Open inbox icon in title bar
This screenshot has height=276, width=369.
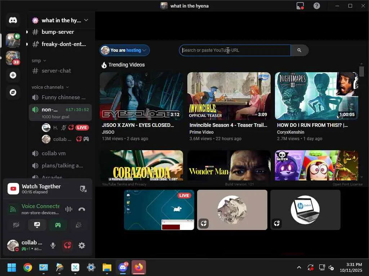pyautogui.click(x=300, y=6)
